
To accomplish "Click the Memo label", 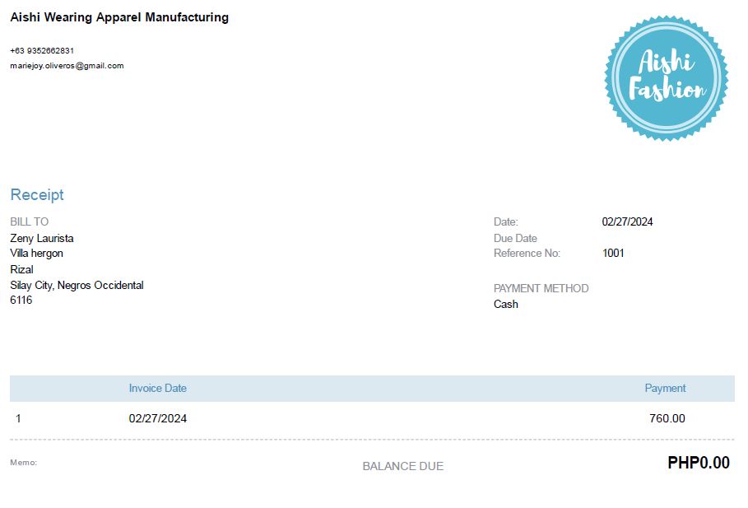I will 23,462.
